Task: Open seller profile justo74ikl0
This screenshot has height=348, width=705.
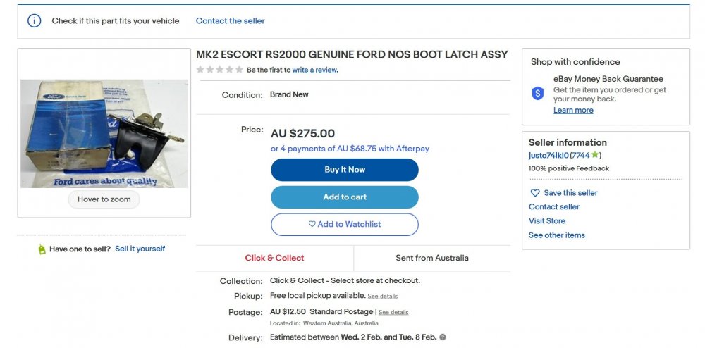Action: click(x=548, y=156)
